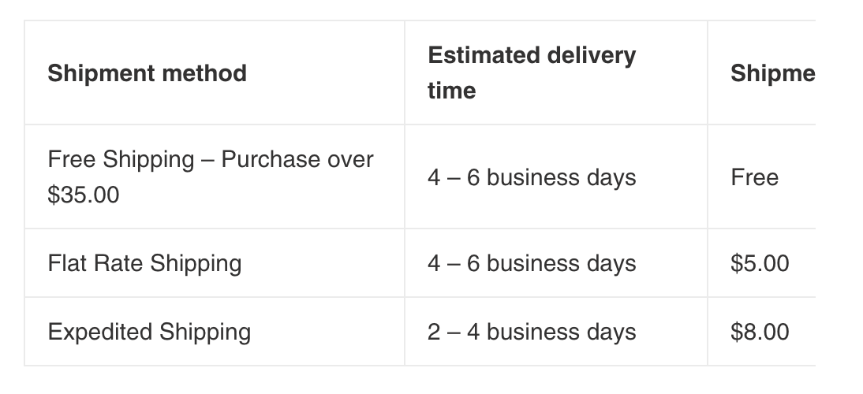
Task: Click the "Free Shipping – Purchase over" text
Action: (211, 159)
